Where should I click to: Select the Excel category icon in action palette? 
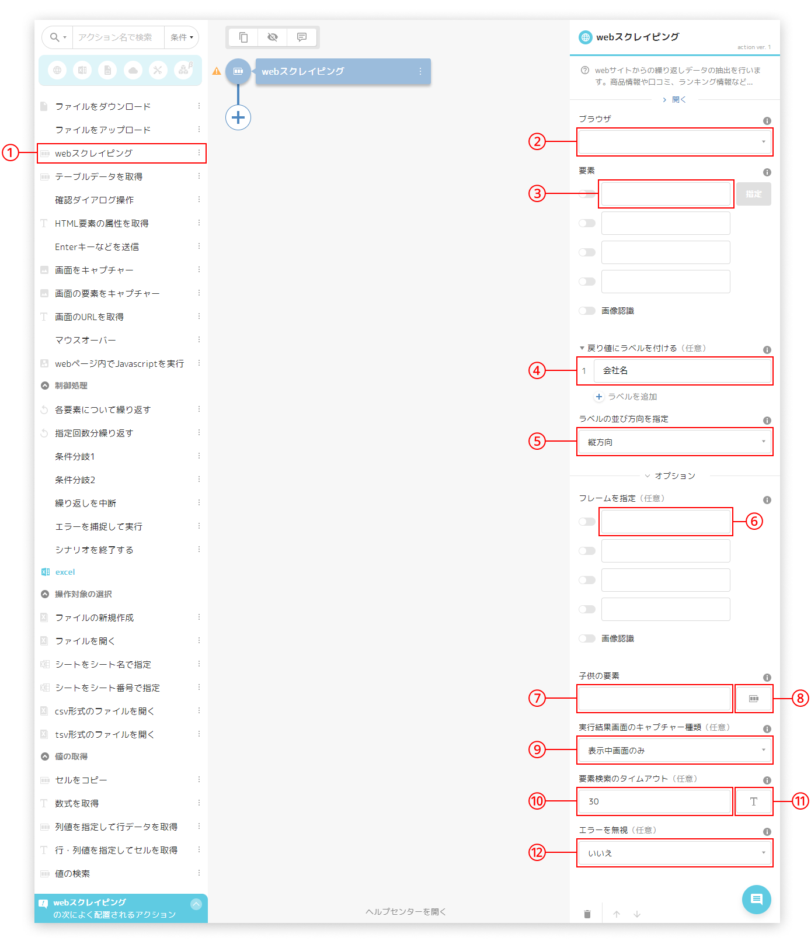pos(82,70)
